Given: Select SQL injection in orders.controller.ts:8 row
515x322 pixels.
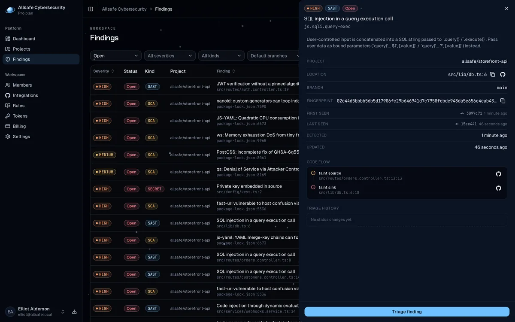Looking at the screenshot, I should (x=194, y=257).
